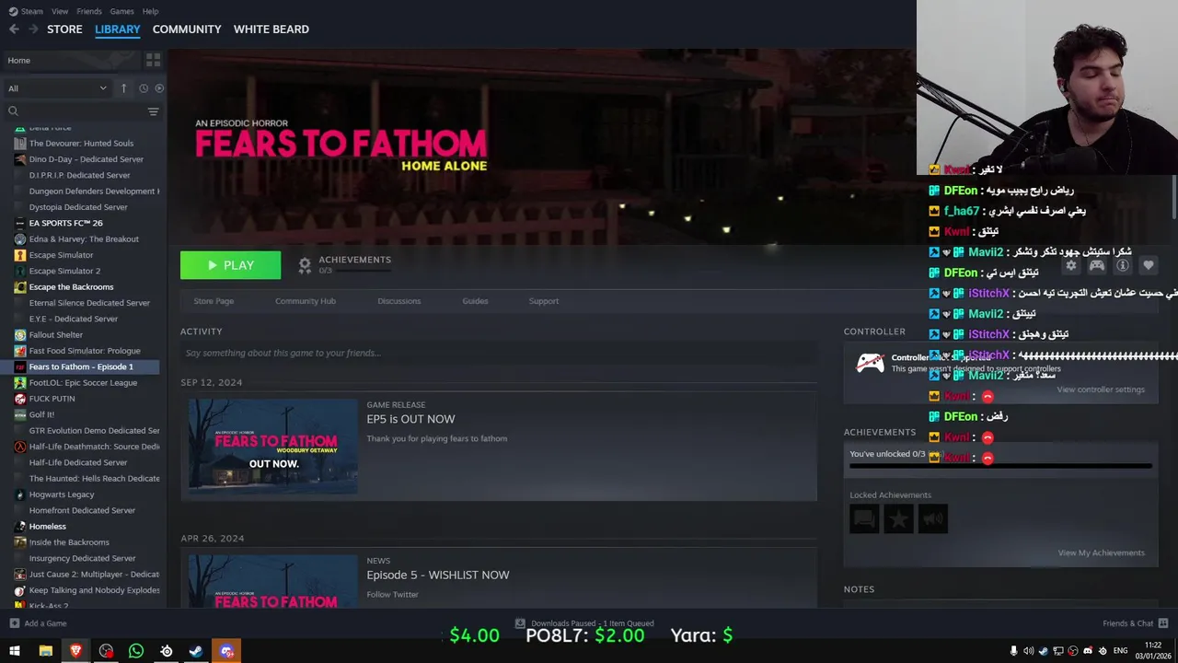
Task: Open the WHITE BEARD profile menu
Action: point(271,29)
